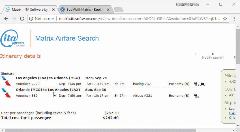Screen dimensions: 240x132
Task: Click the Modify search link
Action: pyautogui.click(x=213, y=58)
